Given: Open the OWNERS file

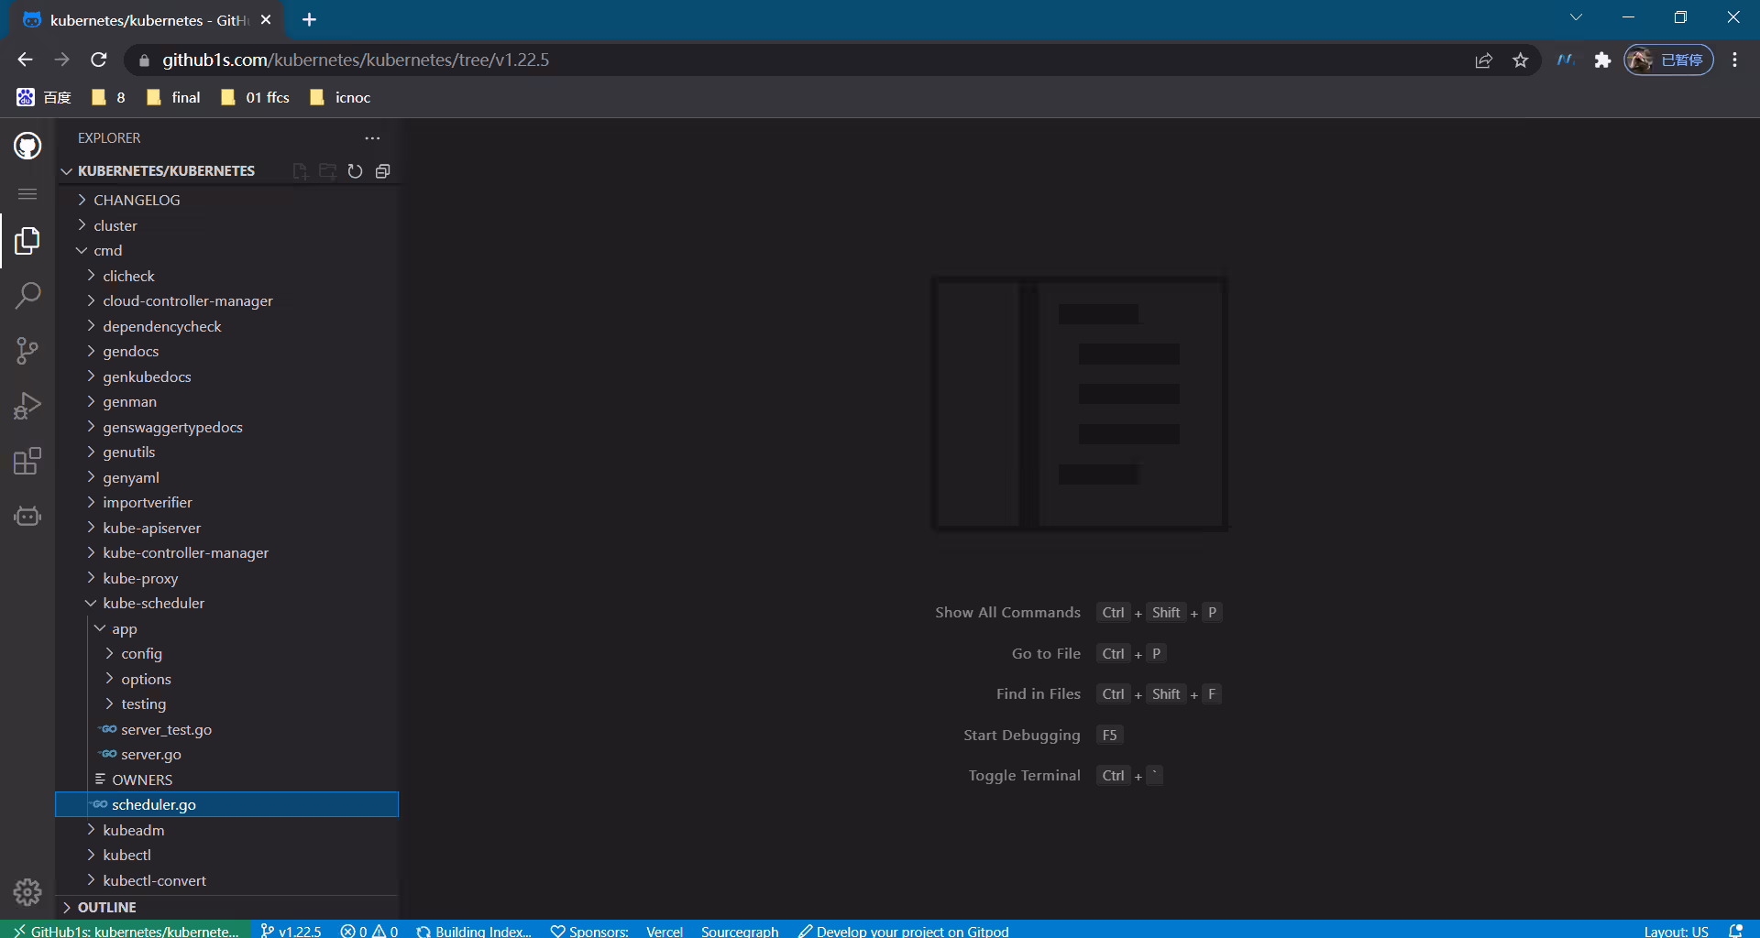Looking at the screenshot, I should (x=141, y=780).
